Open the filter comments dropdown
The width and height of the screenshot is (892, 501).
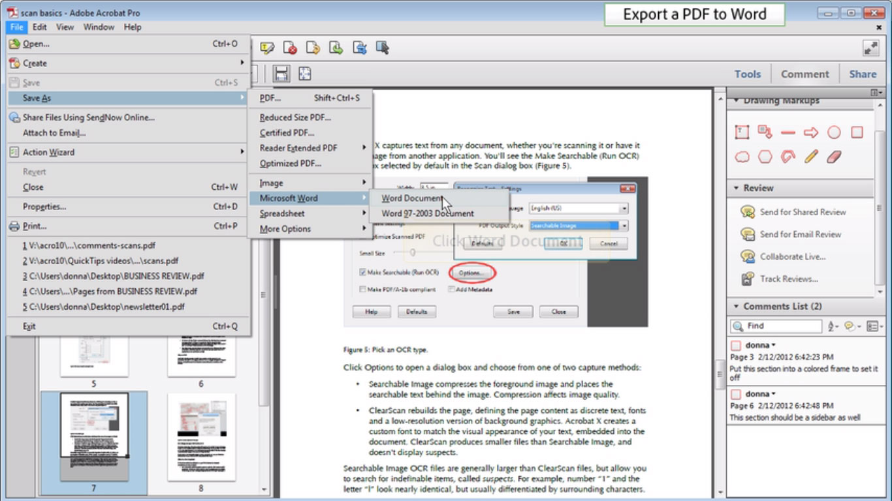coord(852,326)
